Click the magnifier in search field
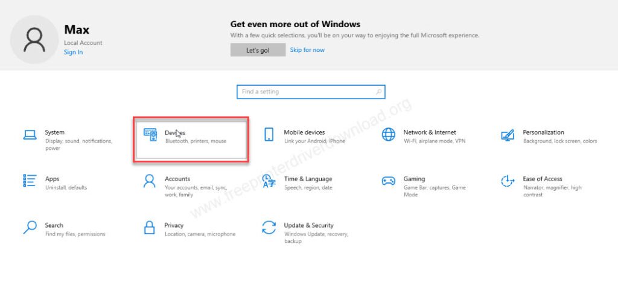 coord(378,92)
